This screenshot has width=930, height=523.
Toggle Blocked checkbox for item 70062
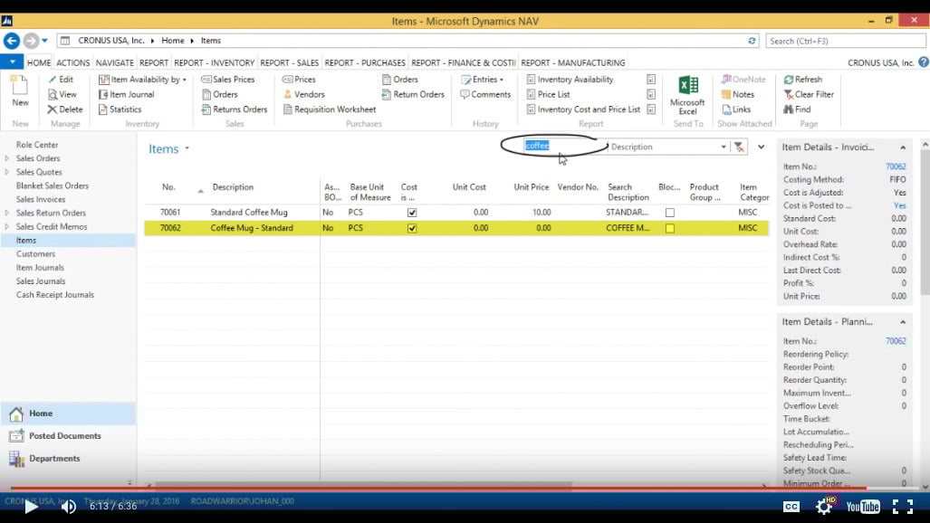(669, 228)
